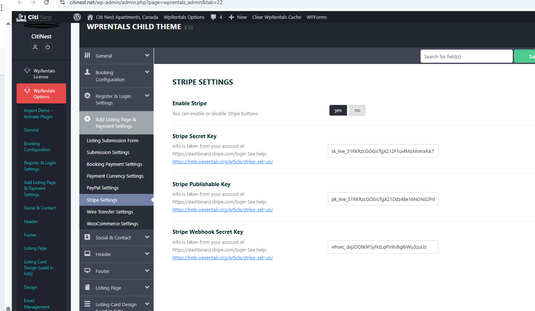Click the CitiNest power logout icon
This screenshot has height=311, width=535.
click(x=48, y=47)
